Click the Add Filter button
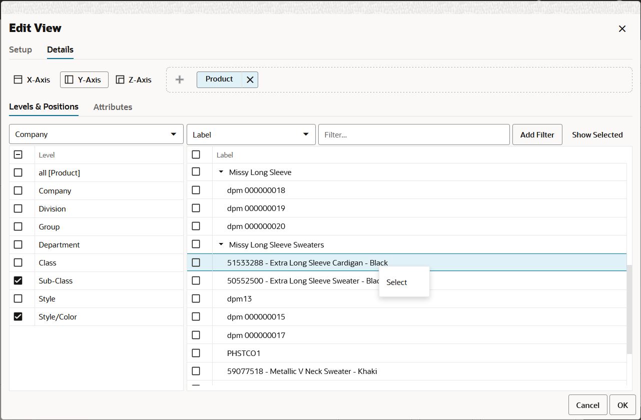Viewport: 641px width, 420px height. click(x=537, y=134)
